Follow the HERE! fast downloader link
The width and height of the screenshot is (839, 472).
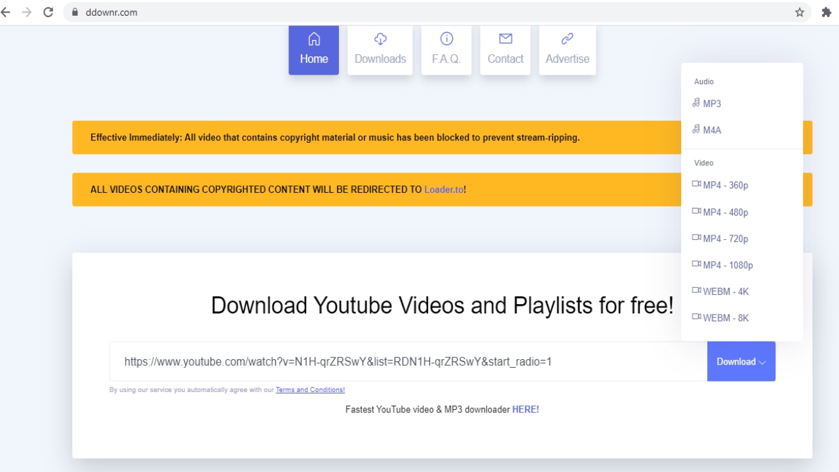coord(526,409)
